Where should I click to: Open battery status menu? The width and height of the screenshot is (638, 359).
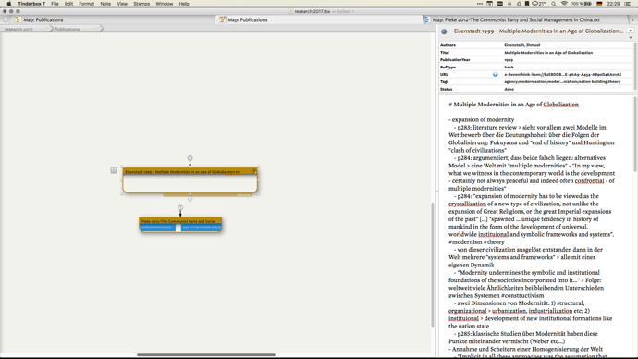point(582,4)
